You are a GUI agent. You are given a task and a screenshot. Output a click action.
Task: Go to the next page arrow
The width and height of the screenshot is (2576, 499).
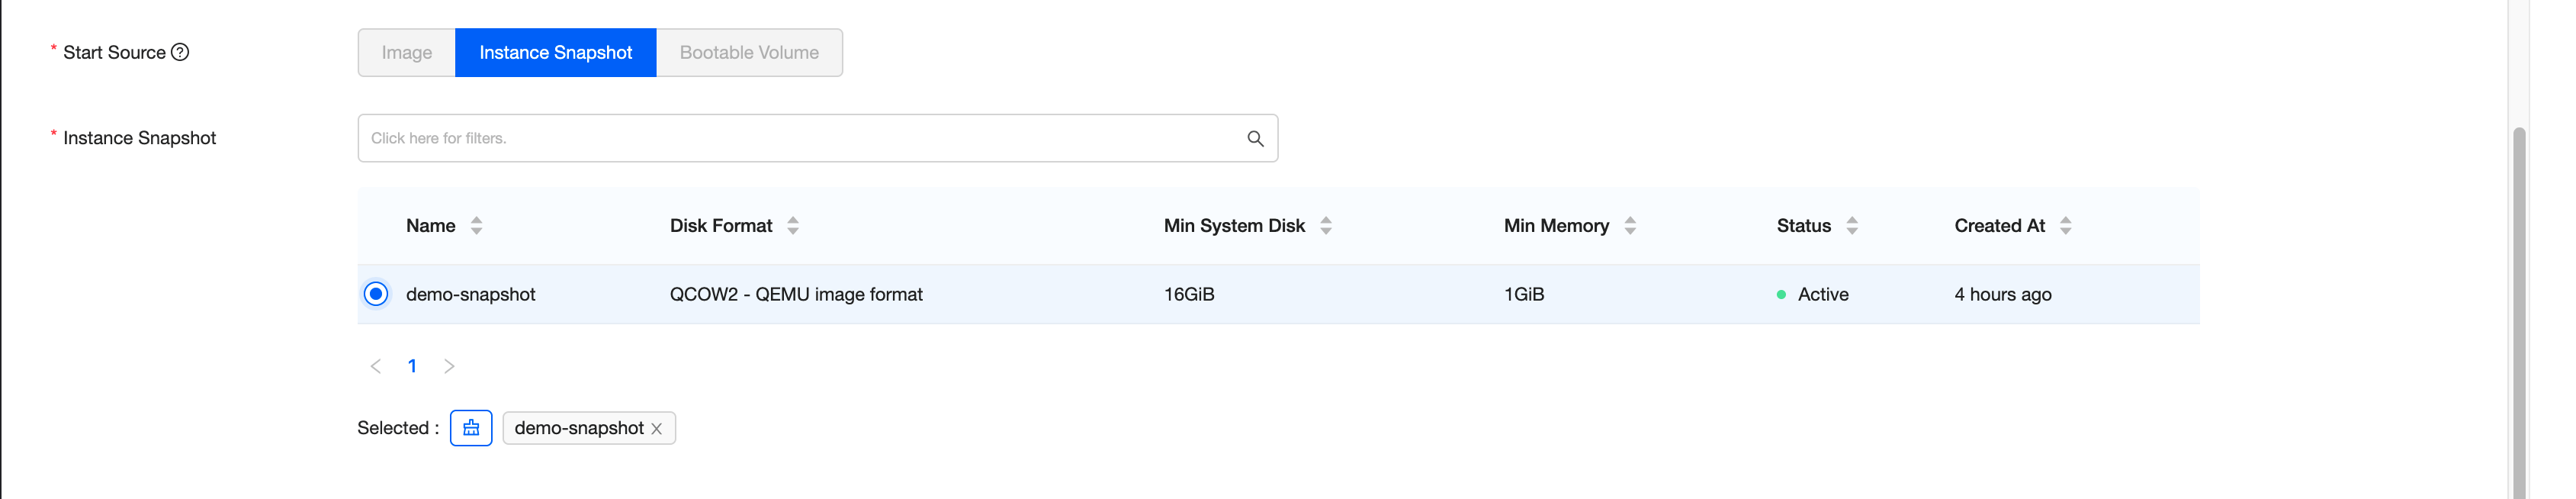tap(449, 366)
